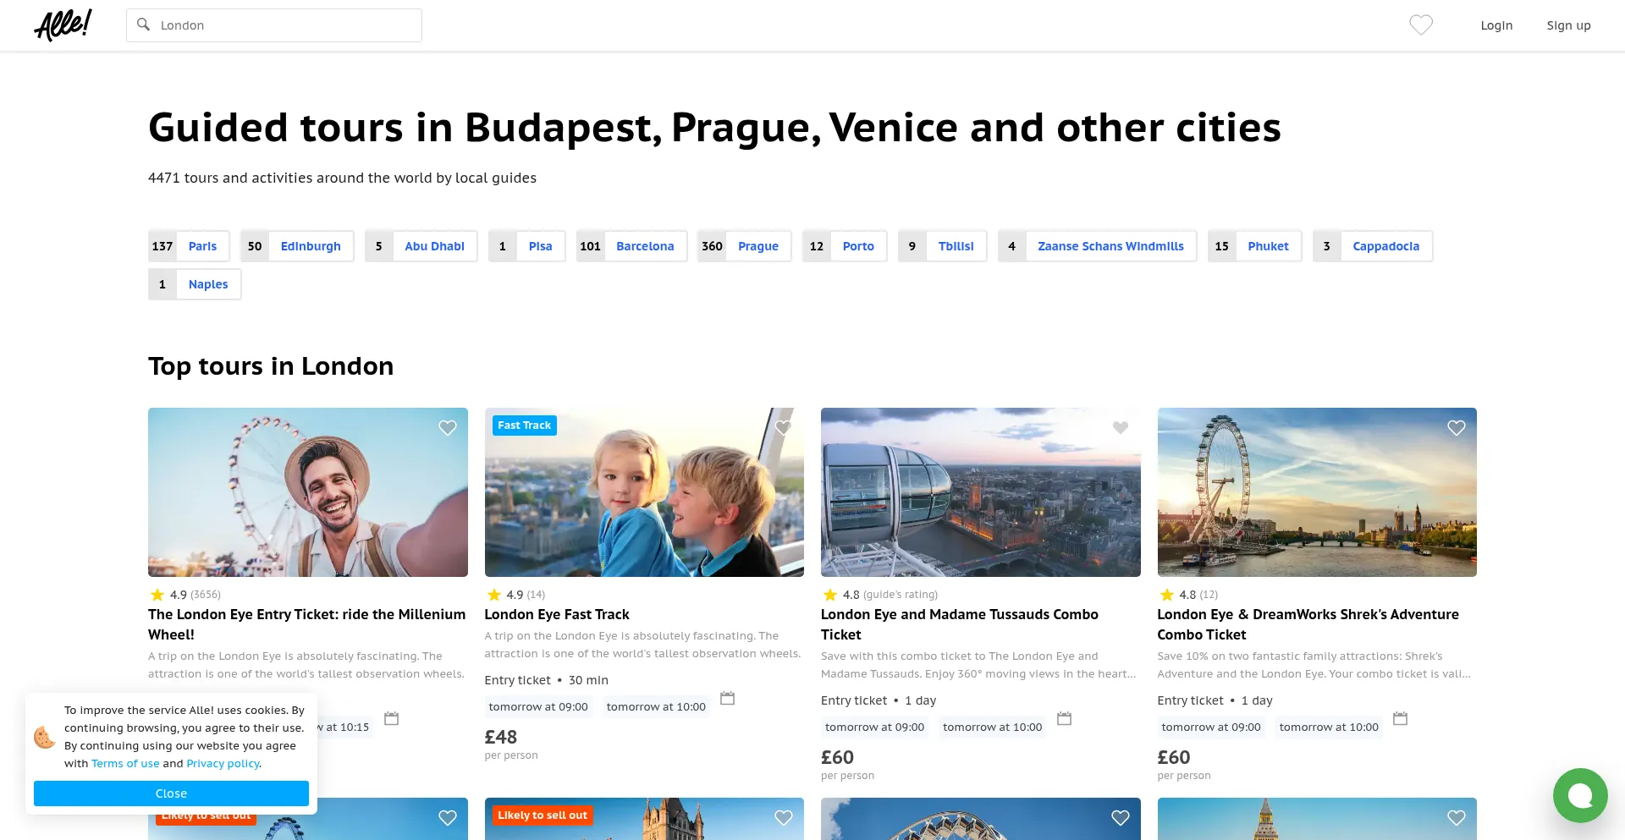Favorite the second-row tour with Likely to sell out badge beside its heart
Image resolution: width=1625 pixels, height=840 pixels.
pos(784,818)
